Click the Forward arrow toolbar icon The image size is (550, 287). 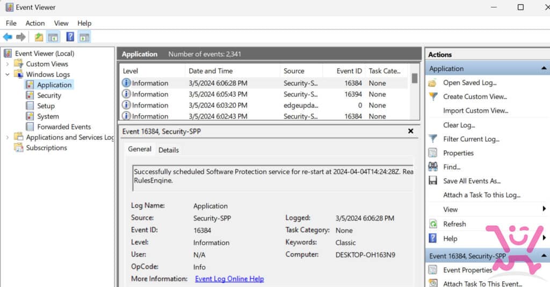click(21, 37)
